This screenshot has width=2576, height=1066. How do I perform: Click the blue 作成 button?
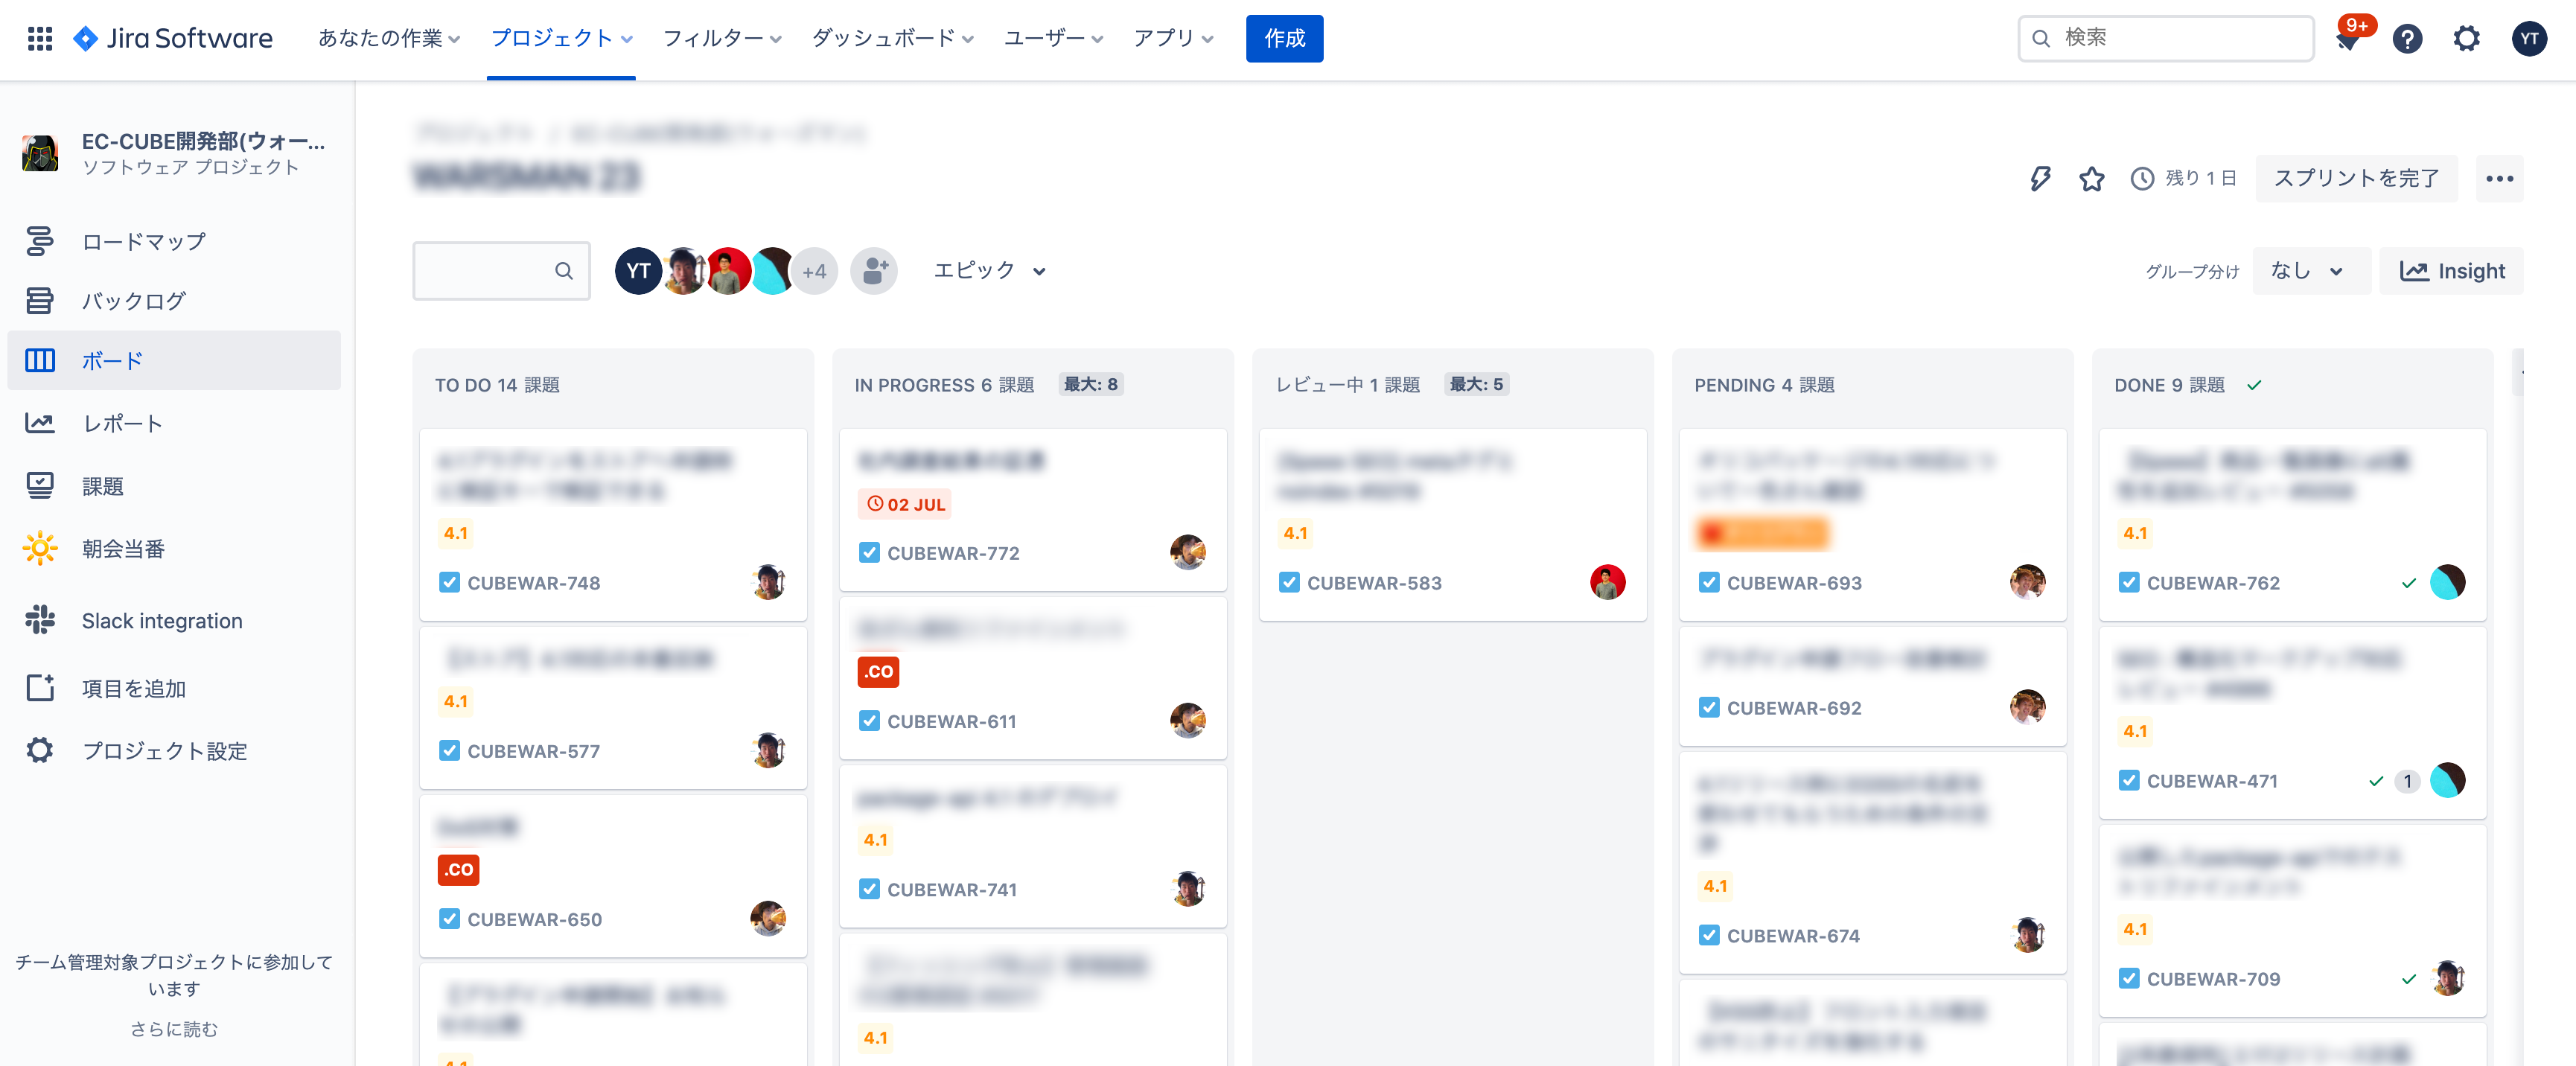(1284, 39)
